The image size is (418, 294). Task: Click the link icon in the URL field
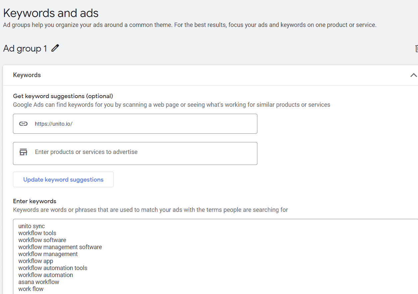tap(23, 124)
